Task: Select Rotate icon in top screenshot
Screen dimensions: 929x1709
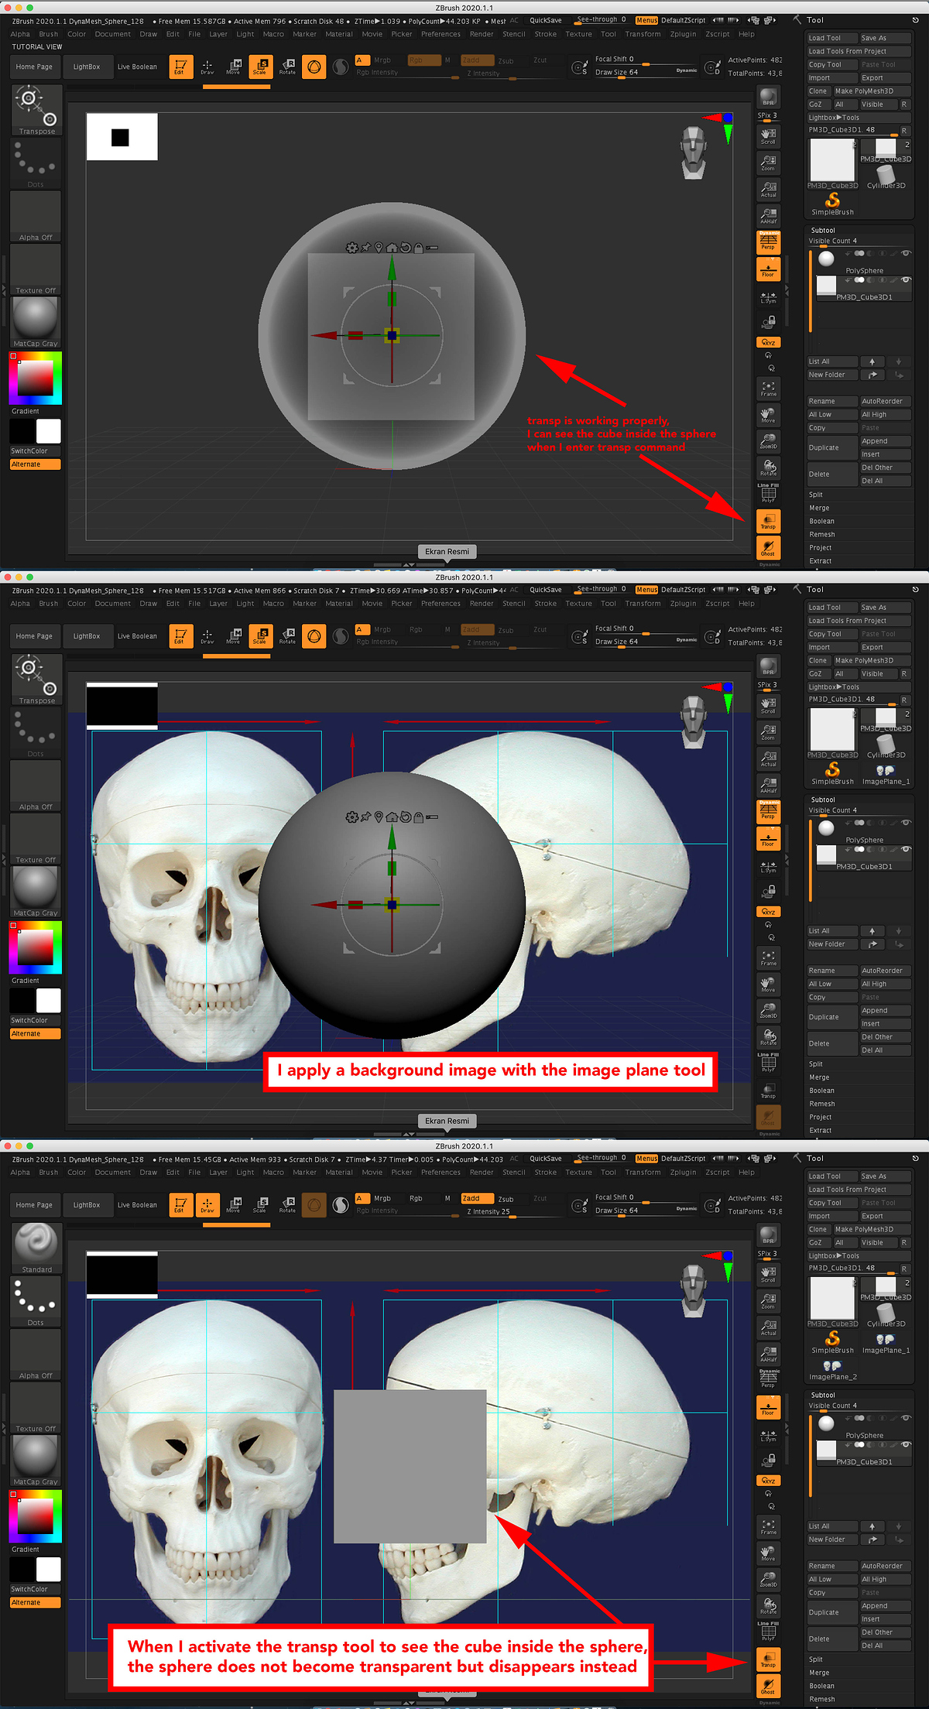Action: (x=288, y=67)
